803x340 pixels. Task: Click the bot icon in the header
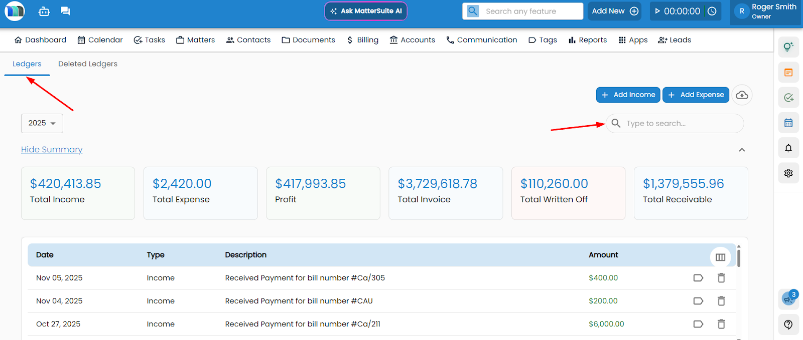coord(44,11)
